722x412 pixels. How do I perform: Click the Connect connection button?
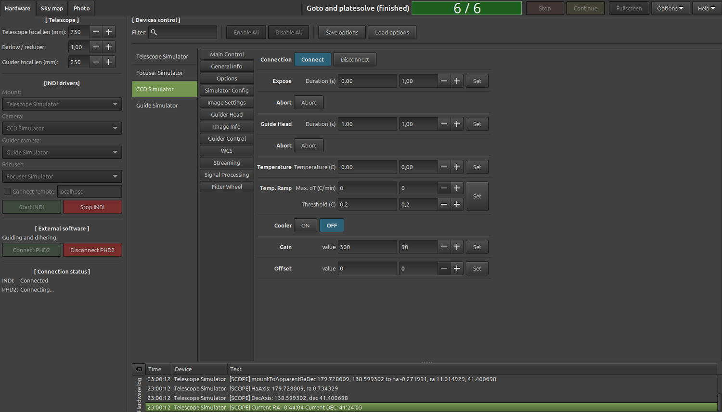[x=312, y=59]
